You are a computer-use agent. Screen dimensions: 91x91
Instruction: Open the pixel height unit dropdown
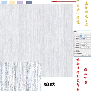[88, 38]
